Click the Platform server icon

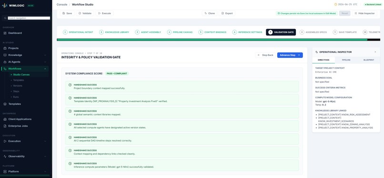(x=5, y=172)
